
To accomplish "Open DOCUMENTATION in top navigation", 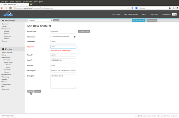I will (131, 14).
